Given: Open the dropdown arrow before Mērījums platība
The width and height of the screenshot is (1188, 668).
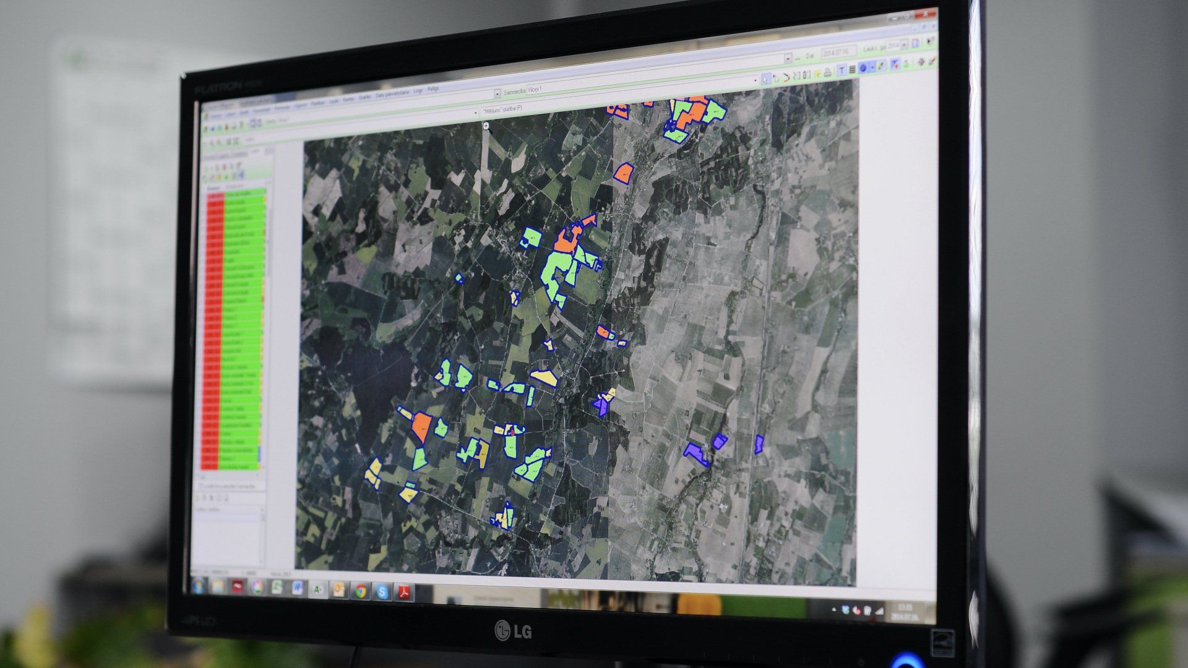Looking at the screenshot, I should point(476,112).
